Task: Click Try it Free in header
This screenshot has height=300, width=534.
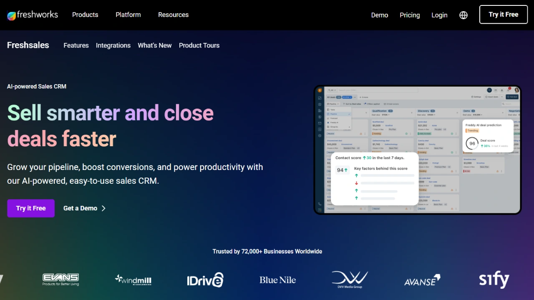Action: pyautogui.click(x=504, y=15)
